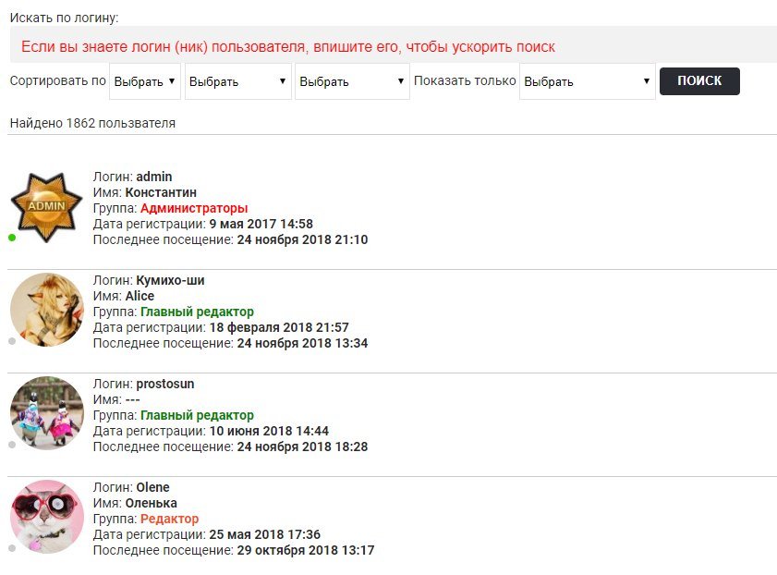Click last visit '24 ноября 2018 21:10'

(302, 240)
